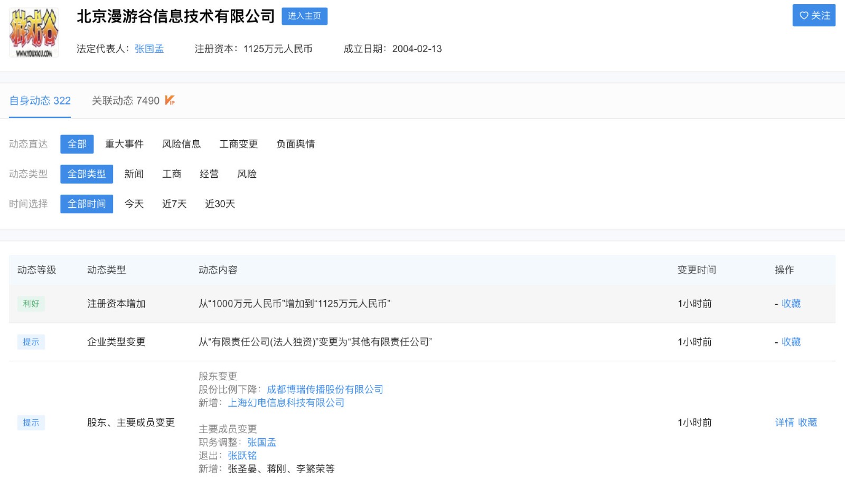The height and width of the screenshot is (480, 845).
Task: Open 上海幻电信息科技有限公司 link
Action: coord(287,402)
